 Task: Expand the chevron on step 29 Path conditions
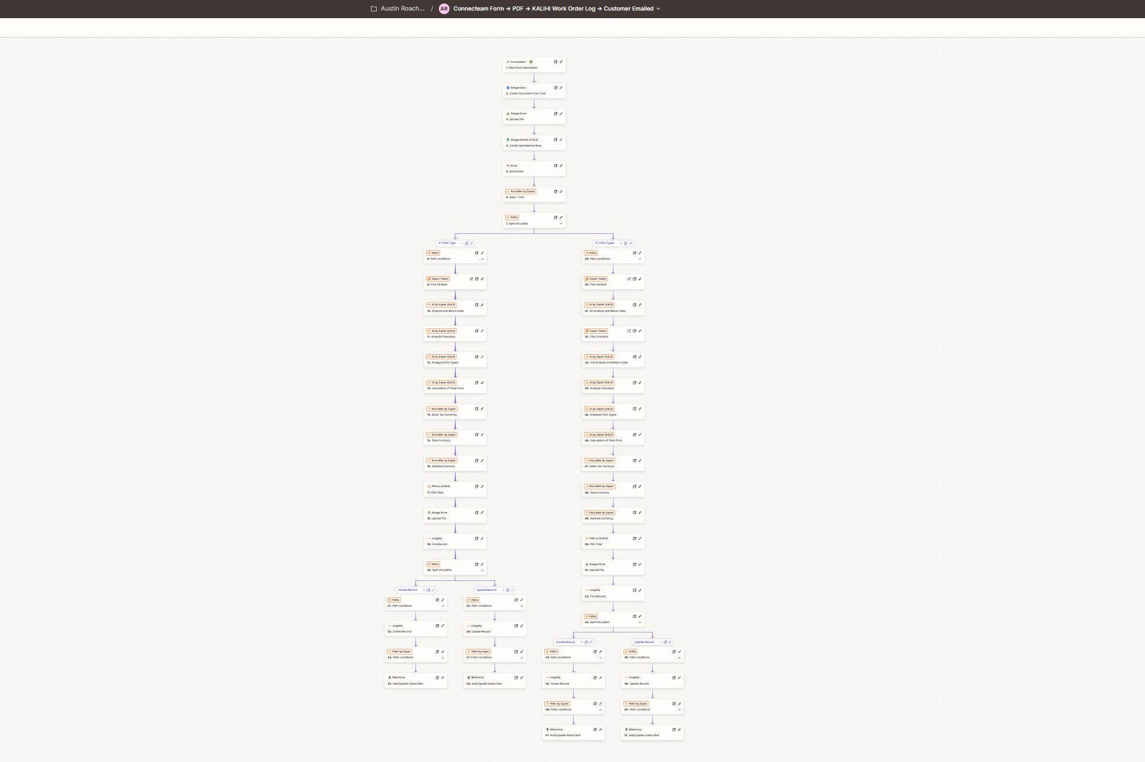[x=640, y=259]
